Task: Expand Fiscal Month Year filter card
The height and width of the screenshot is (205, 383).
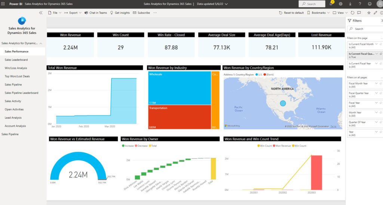Action: (x=376, y=83)
